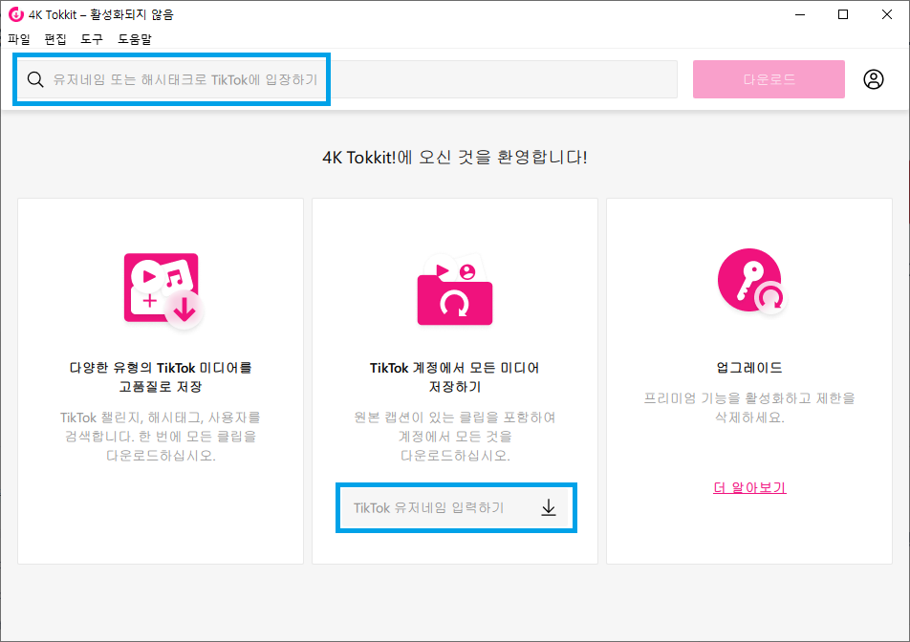Image resolution: width=910 pixels, height=642 pixels.
Task: Click the download arrow beside username field
Action: tap(549, 508)
